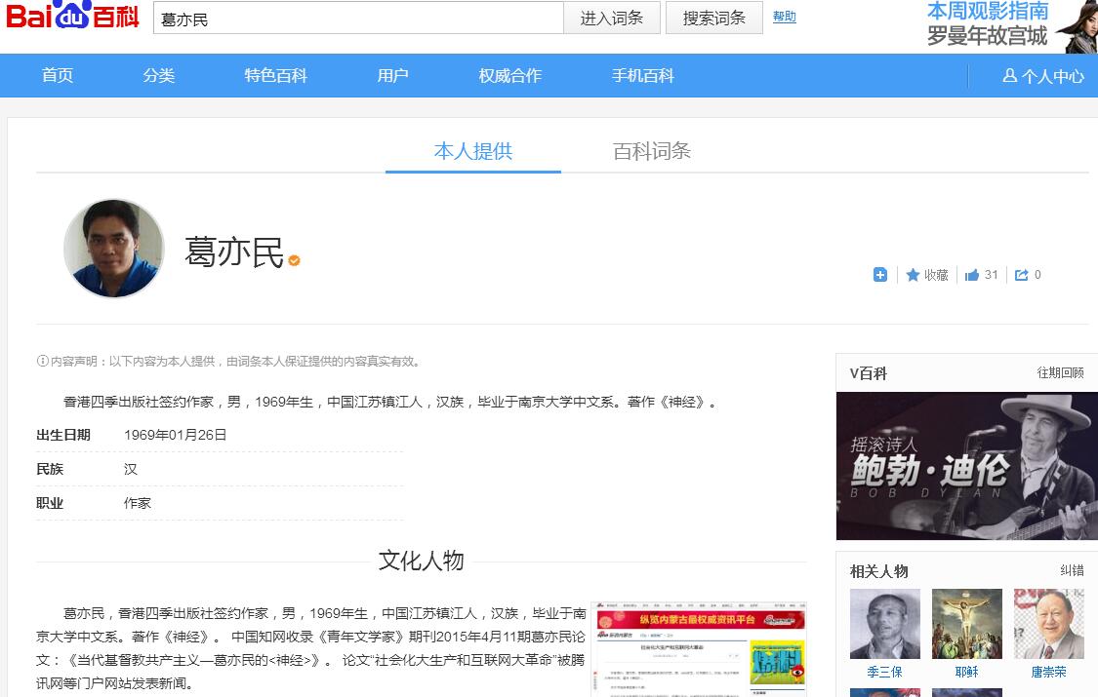Click the blue plus icon
This screenshot has height=697, width=1098.
point(880,275)
